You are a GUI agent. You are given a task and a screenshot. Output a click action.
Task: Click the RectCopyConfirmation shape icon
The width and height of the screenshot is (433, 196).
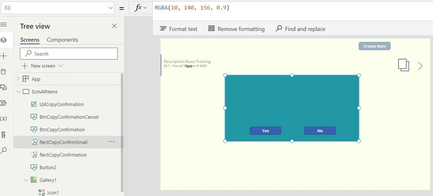pos(34,155)
